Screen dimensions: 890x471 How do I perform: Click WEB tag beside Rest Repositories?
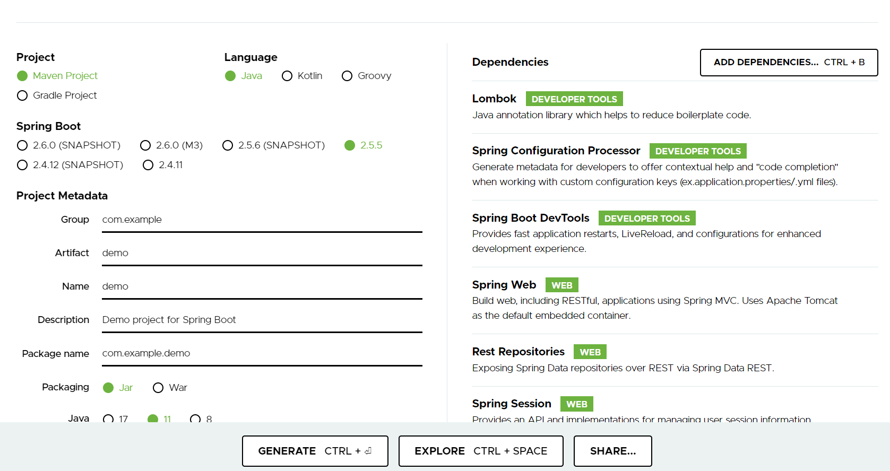coord(590,352)
